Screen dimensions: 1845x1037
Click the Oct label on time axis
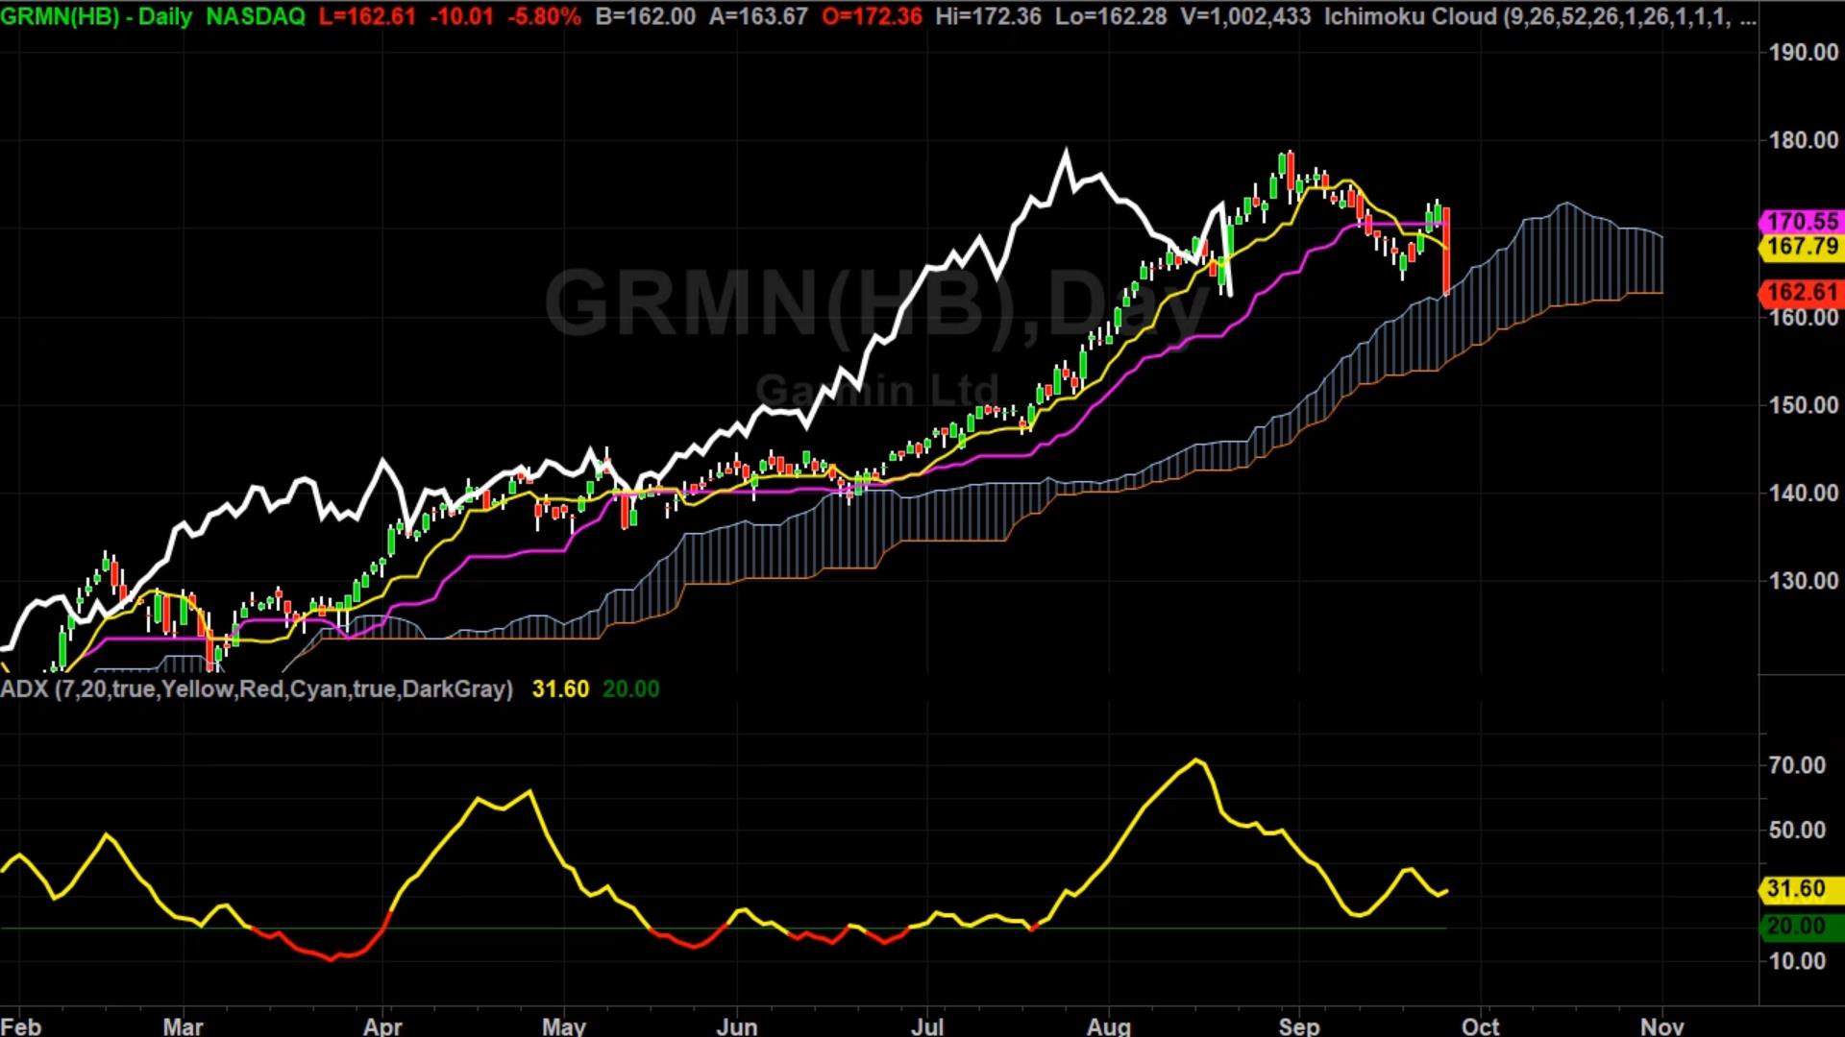1480,1025
